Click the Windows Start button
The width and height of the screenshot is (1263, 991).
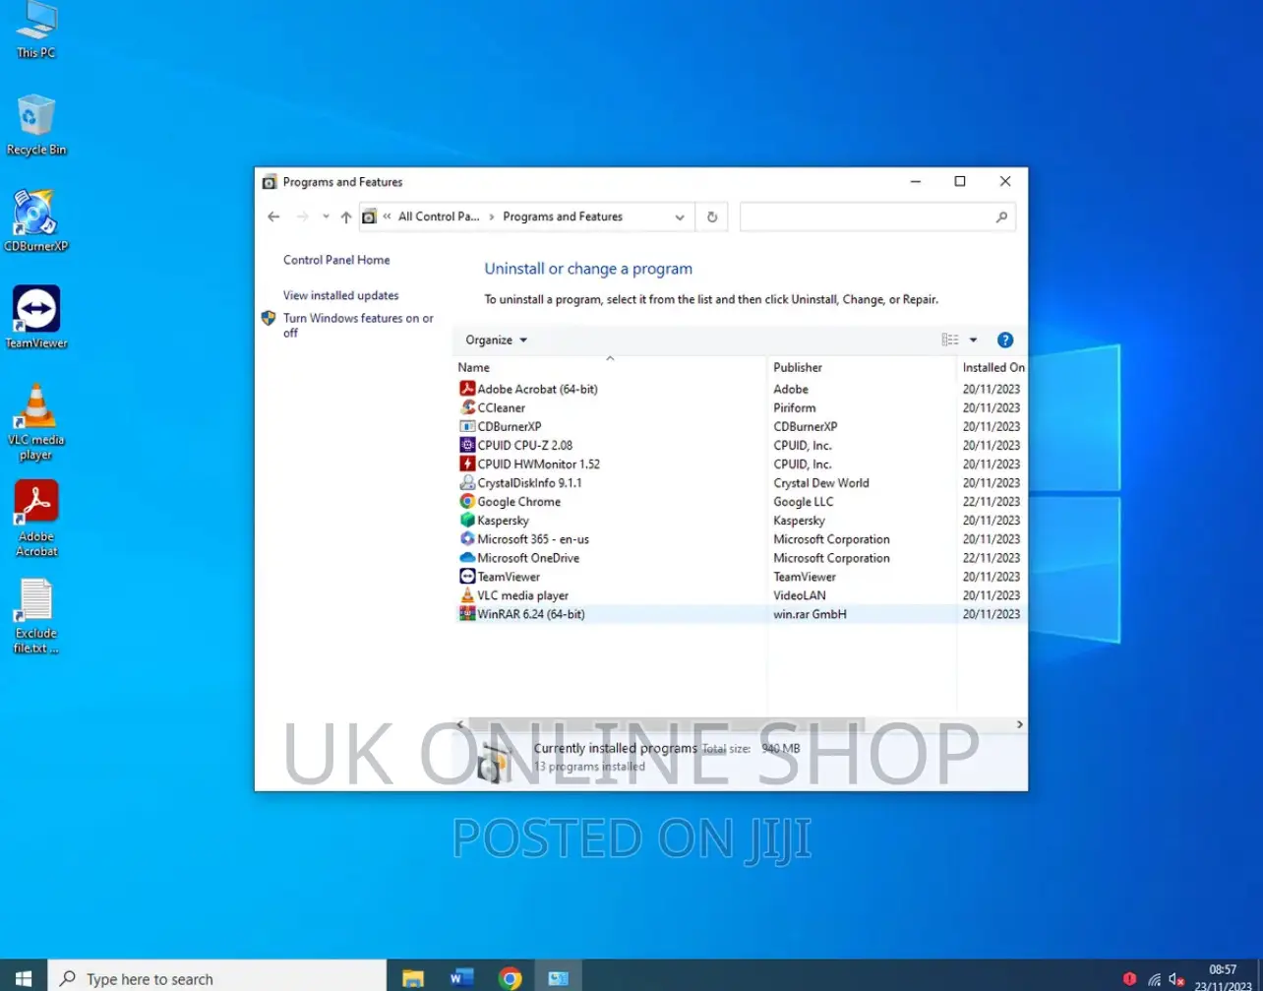click(24, 977)
